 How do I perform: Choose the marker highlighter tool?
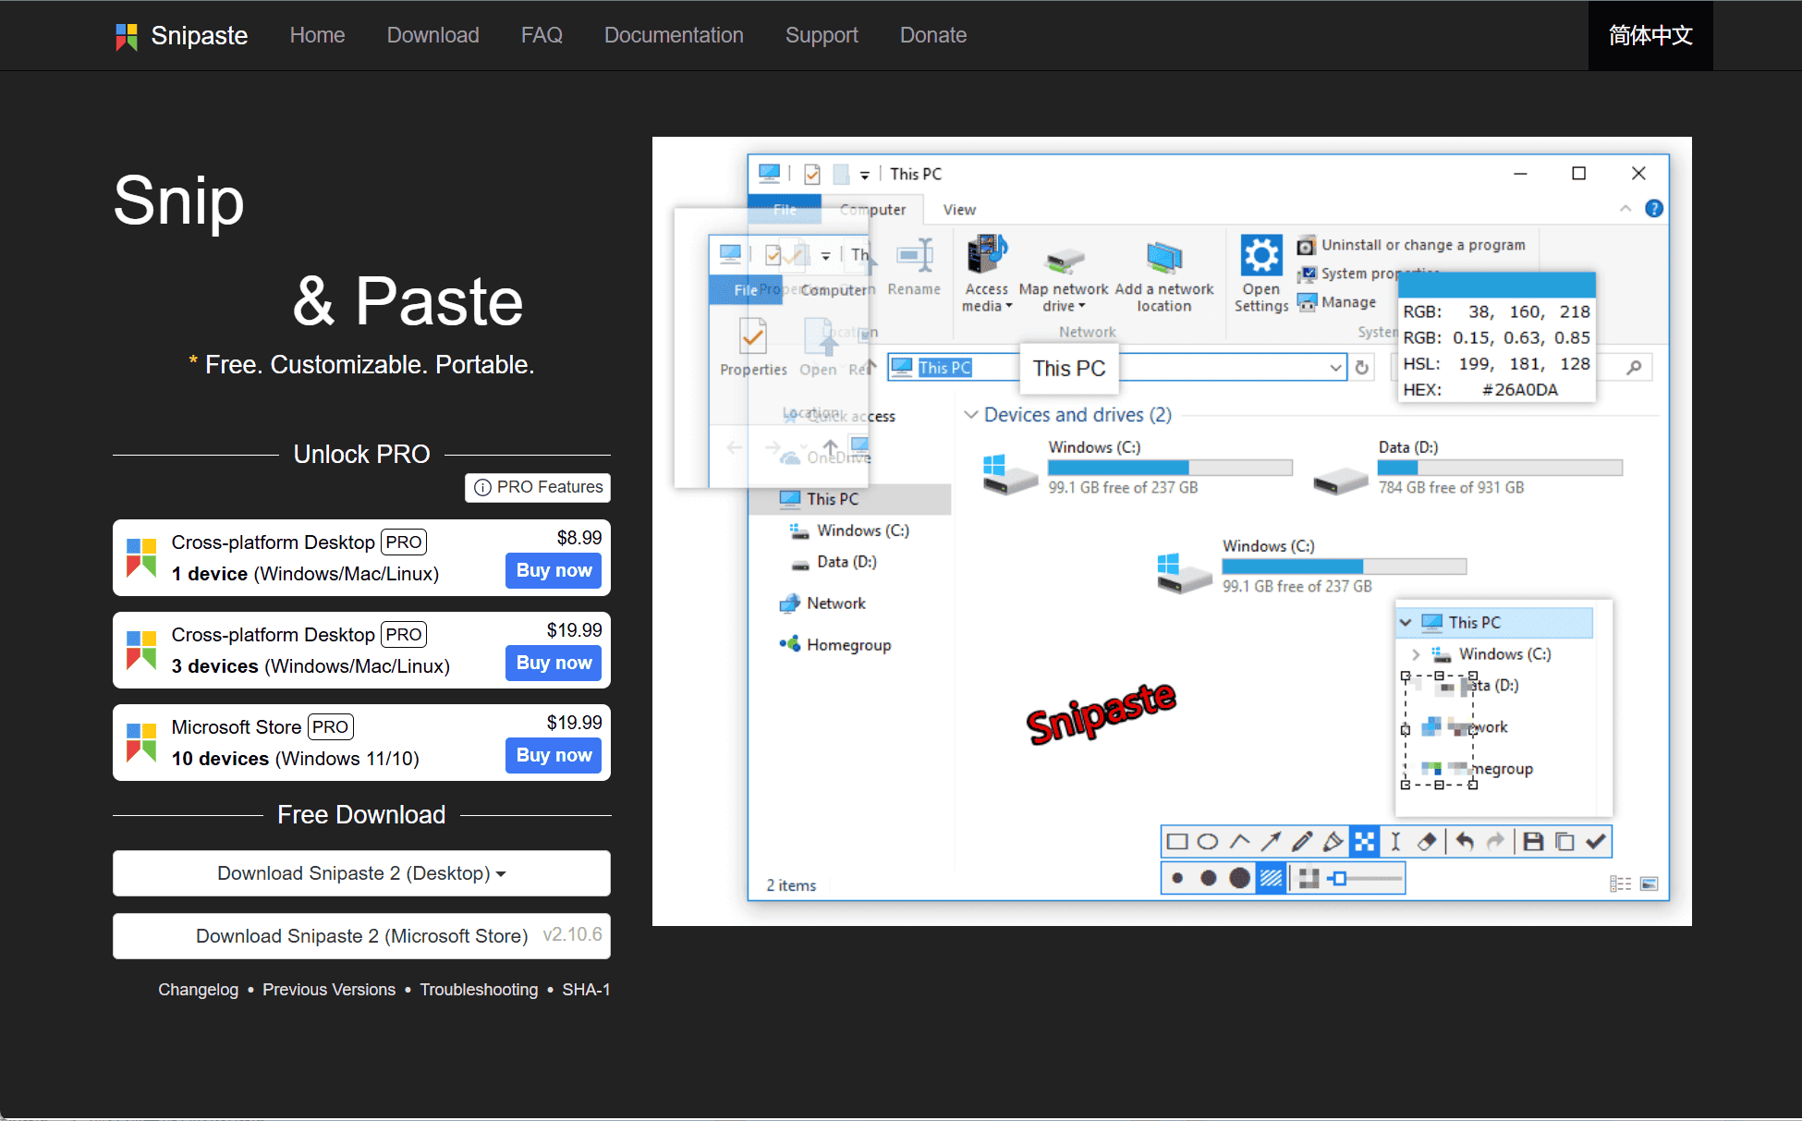tap(1333, 842)
